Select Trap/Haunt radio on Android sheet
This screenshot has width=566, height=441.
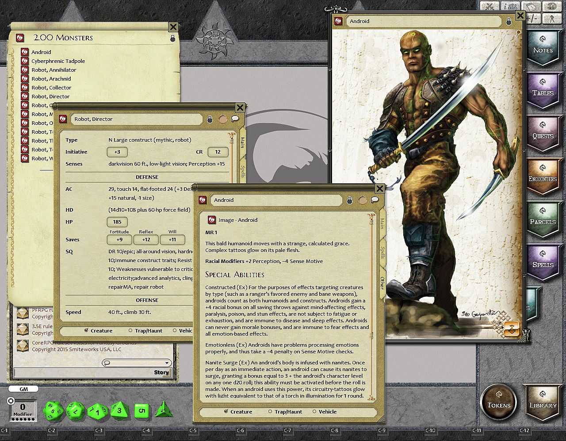[270, 412]
